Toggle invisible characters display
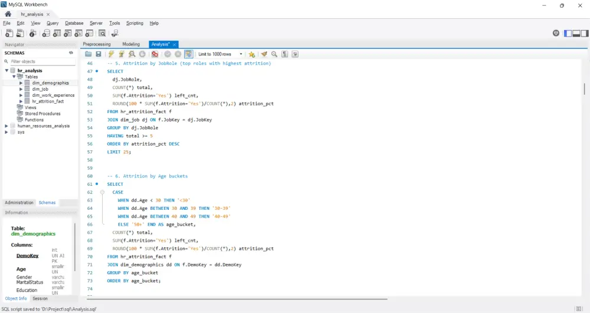 pyautogui.click(x=285, y=54)
